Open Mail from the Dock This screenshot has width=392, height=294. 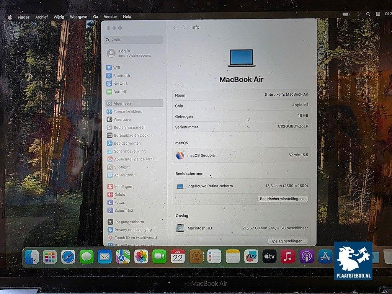pos(105,257)
